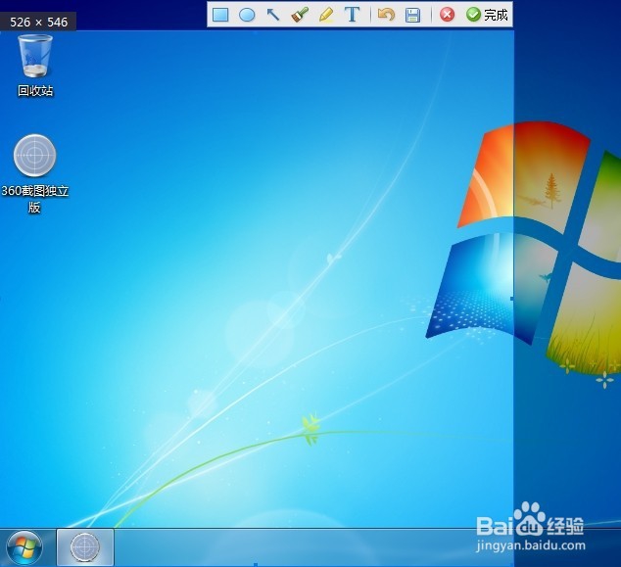Select the ellipse drawing tool
Viewport: 621px width, 567px height.
(247, 15)
